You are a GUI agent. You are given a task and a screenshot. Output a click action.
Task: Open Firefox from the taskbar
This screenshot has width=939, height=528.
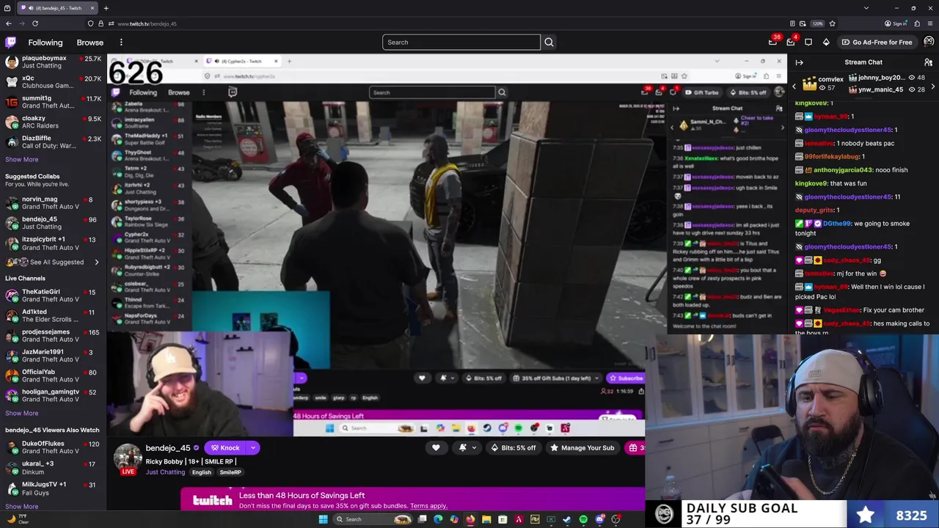pyautogui.click(x=470, y=519)
